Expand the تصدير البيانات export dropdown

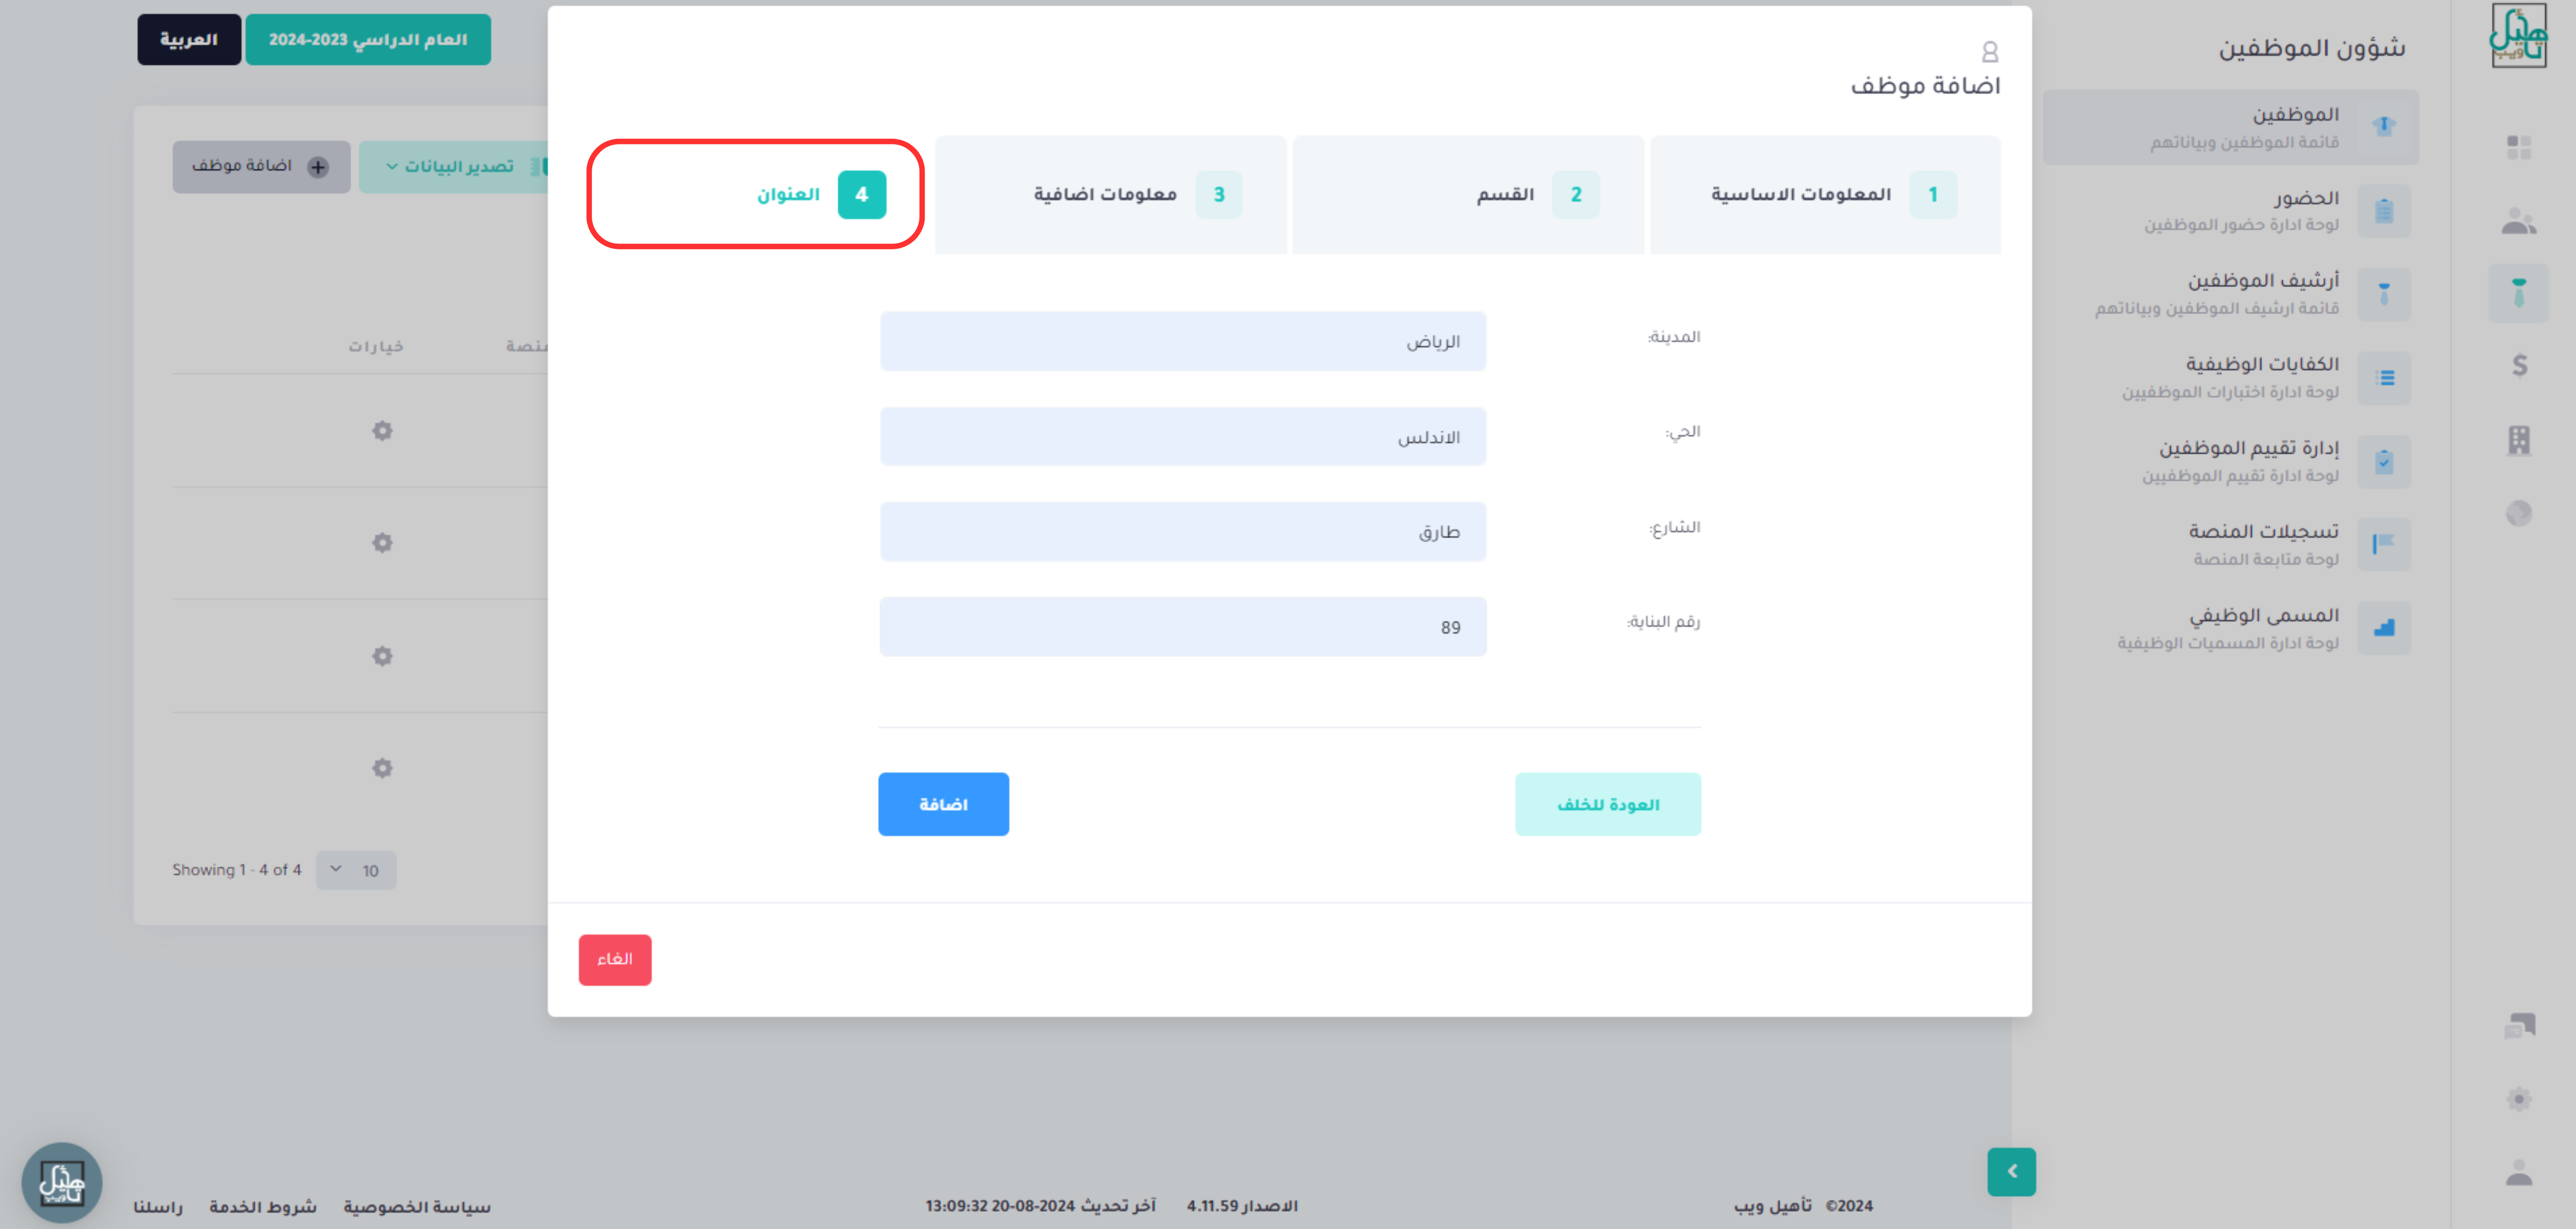[455, 166]
